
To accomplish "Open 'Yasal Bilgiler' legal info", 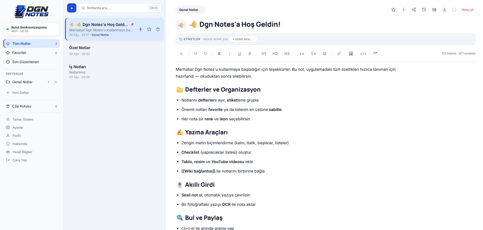I will (x=19, y=152).
